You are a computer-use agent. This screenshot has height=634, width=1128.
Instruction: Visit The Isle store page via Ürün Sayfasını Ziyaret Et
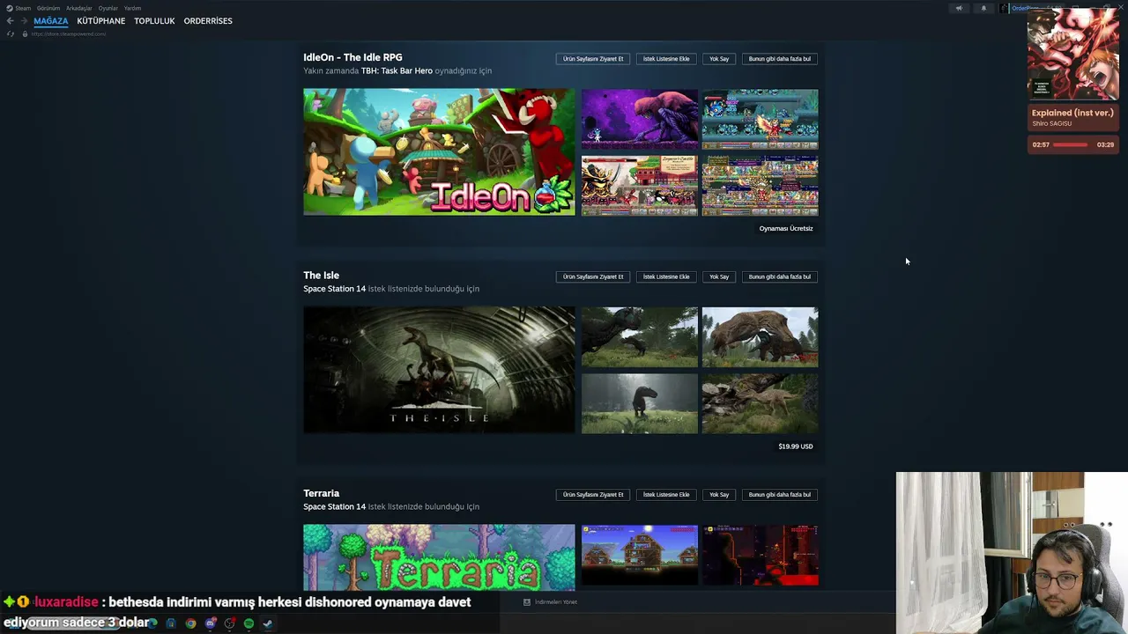click(593, 276)
